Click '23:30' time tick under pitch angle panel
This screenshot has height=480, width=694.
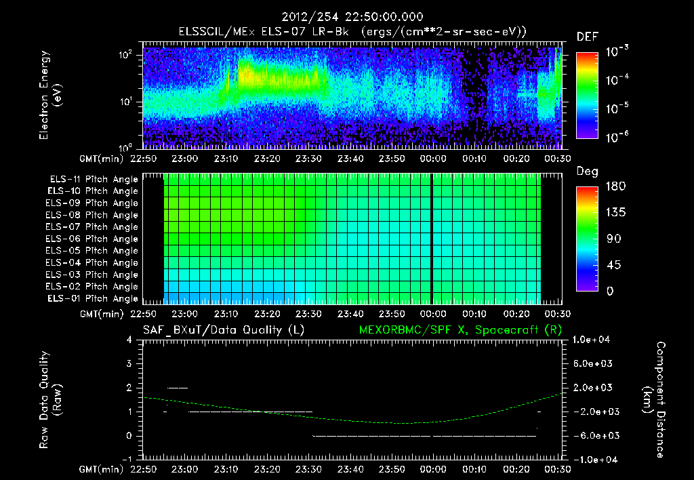[x=308, y=314]
